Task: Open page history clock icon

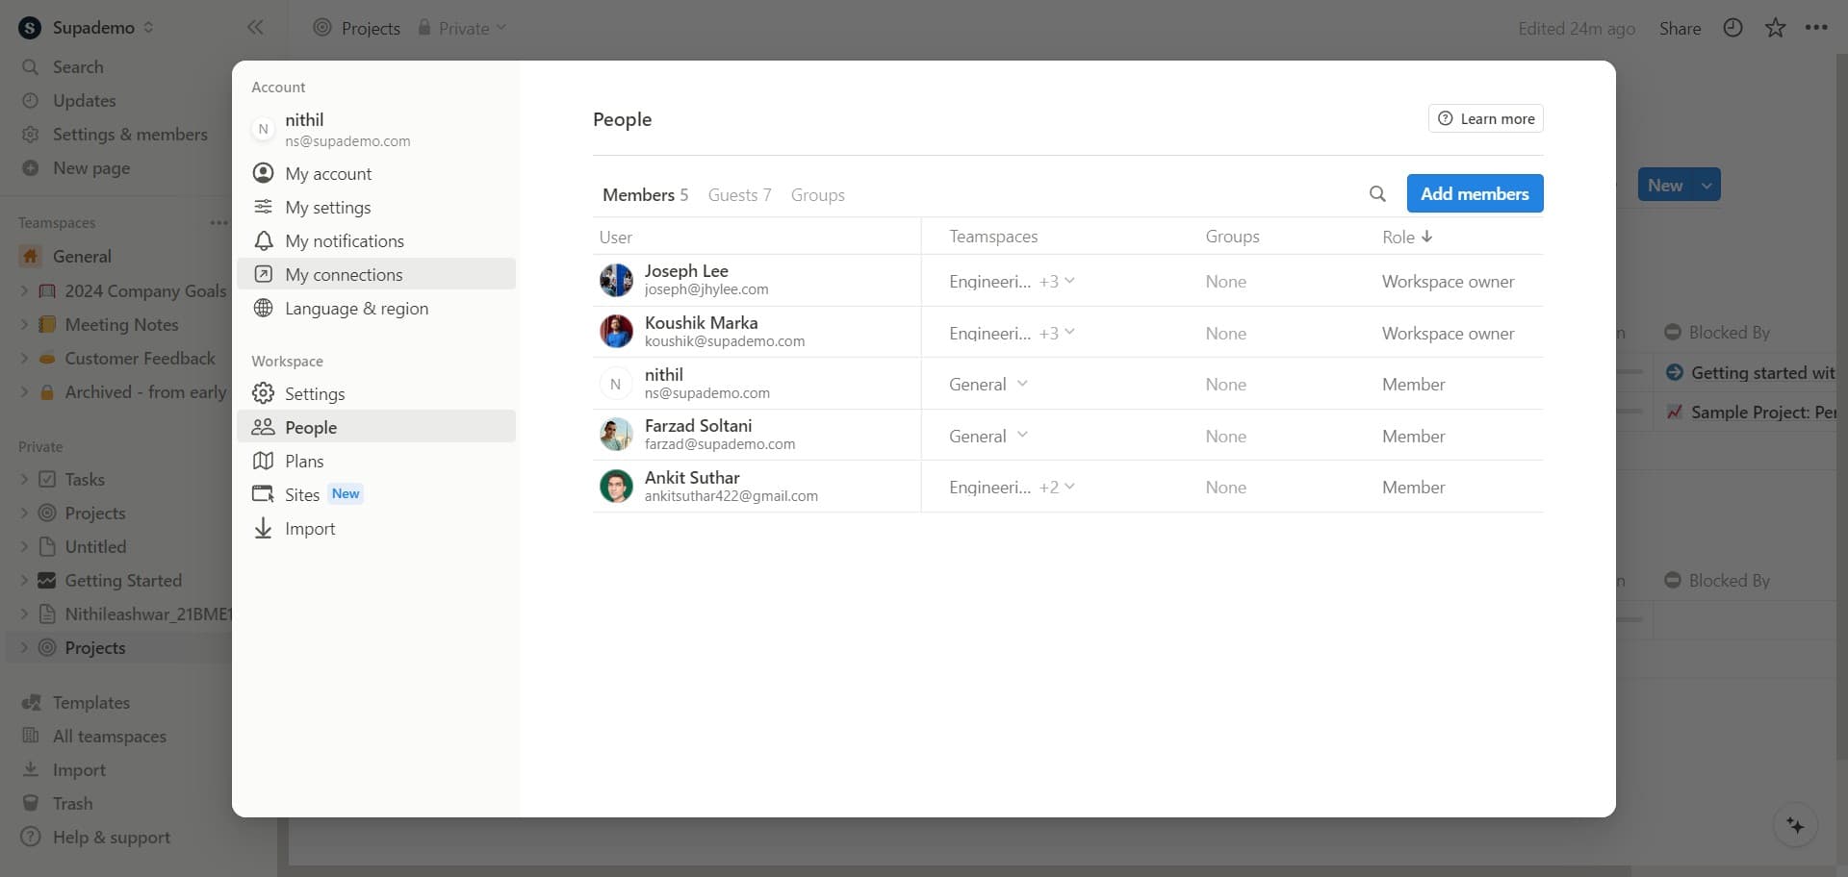Action: point(1732,28)
